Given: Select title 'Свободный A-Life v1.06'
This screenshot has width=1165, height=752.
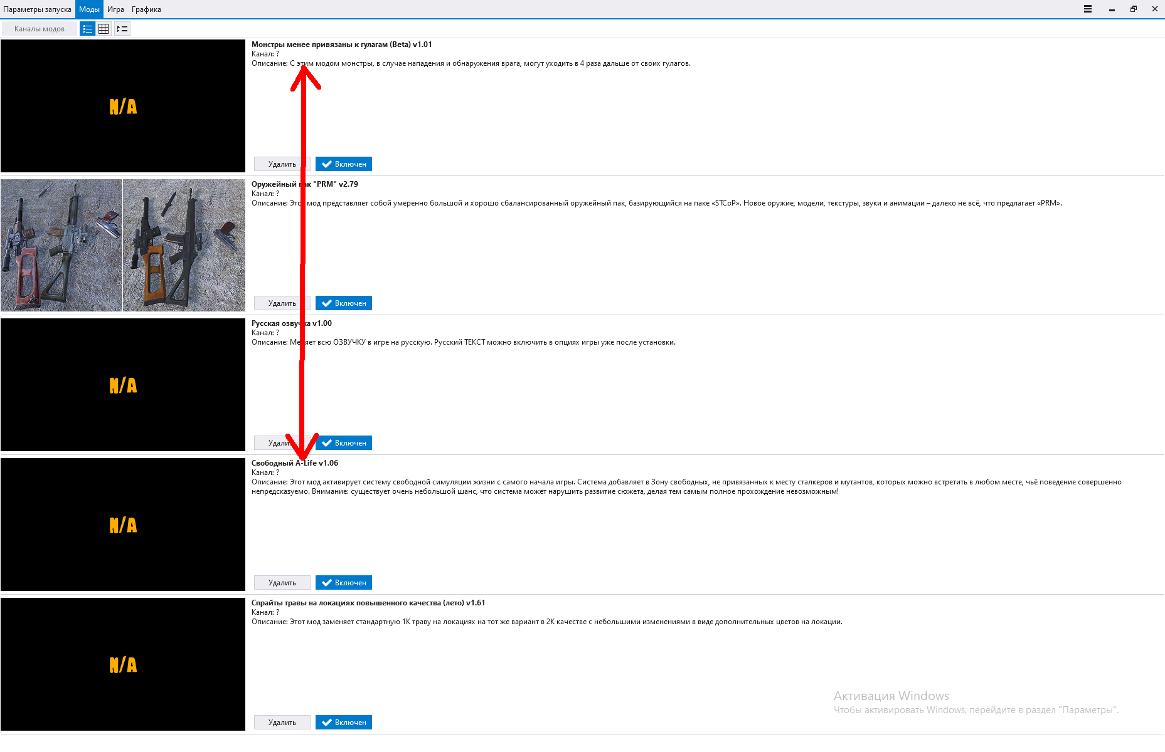Looking at the screenshot, I should click(x=295, y=463).
